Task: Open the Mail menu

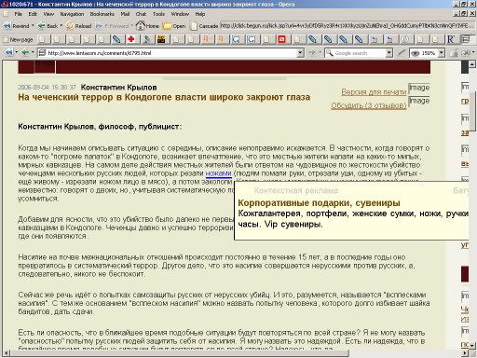Action: 125,14
